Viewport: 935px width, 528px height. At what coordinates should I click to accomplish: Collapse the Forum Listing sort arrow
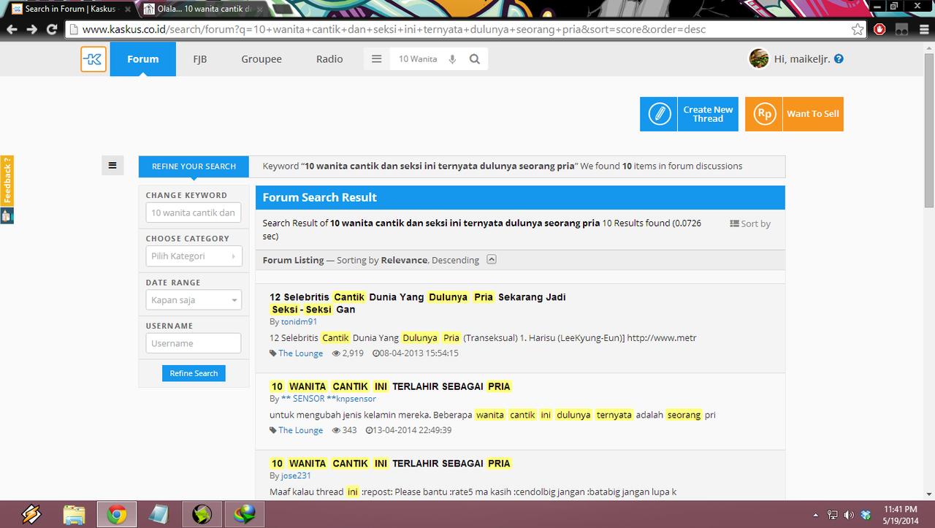(x=492, y=259)
